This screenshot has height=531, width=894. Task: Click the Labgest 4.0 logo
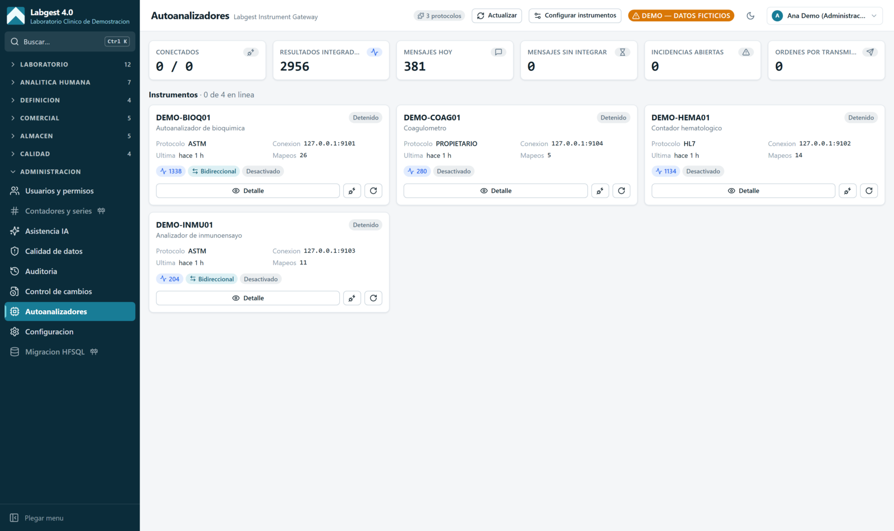tap(16, 16)
